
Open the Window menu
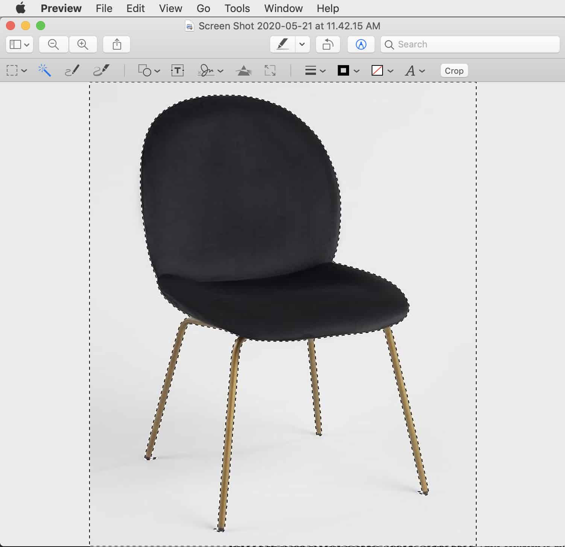283,8
